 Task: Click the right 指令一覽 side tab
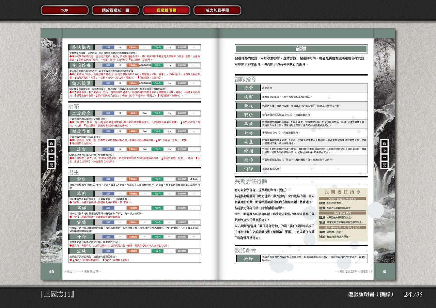click(385, 154)
